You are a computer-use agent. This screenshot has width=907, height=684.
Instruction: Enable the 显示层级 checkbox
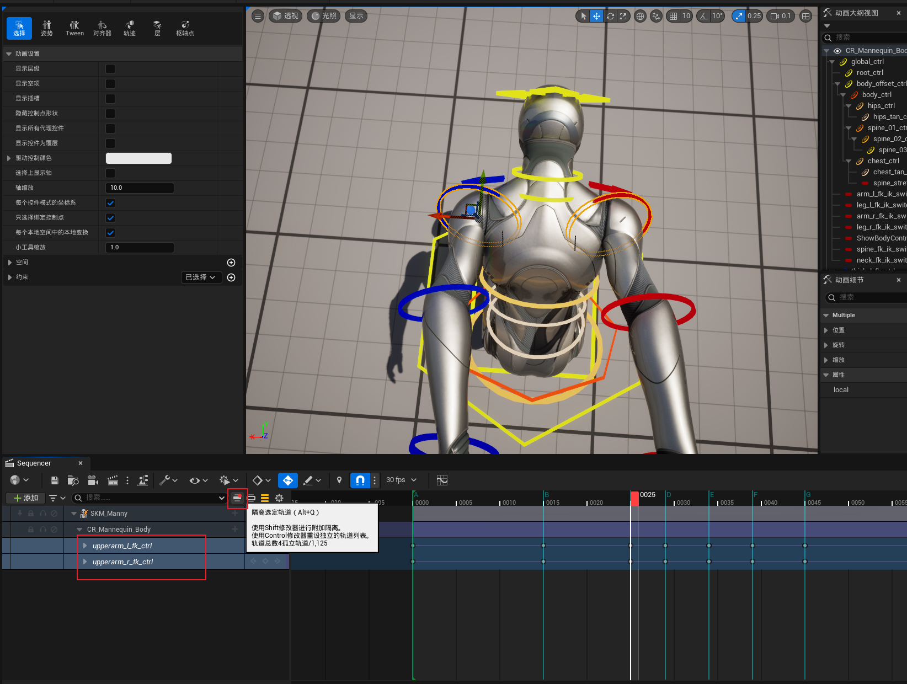110,69
